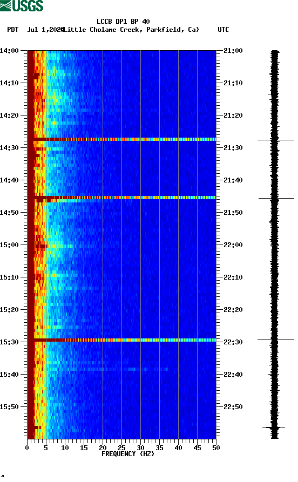Click the '22:30' UTC time label
This screenshot has height=482, width=298.
pyautogui.click(x=233, y=342)
